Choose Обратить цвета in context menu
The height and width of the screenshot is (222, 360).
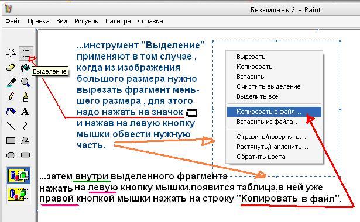click(274, 157)
